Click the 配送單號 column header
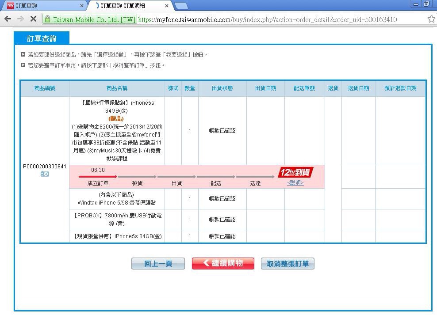This screenshot has width=437, height=315. [304, 88]
